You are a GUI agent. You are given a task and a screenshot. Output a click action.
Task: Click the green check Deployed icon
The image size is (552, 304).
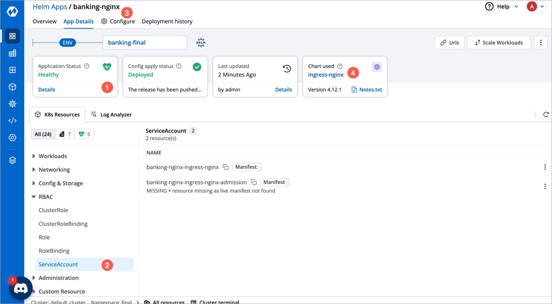197,67
